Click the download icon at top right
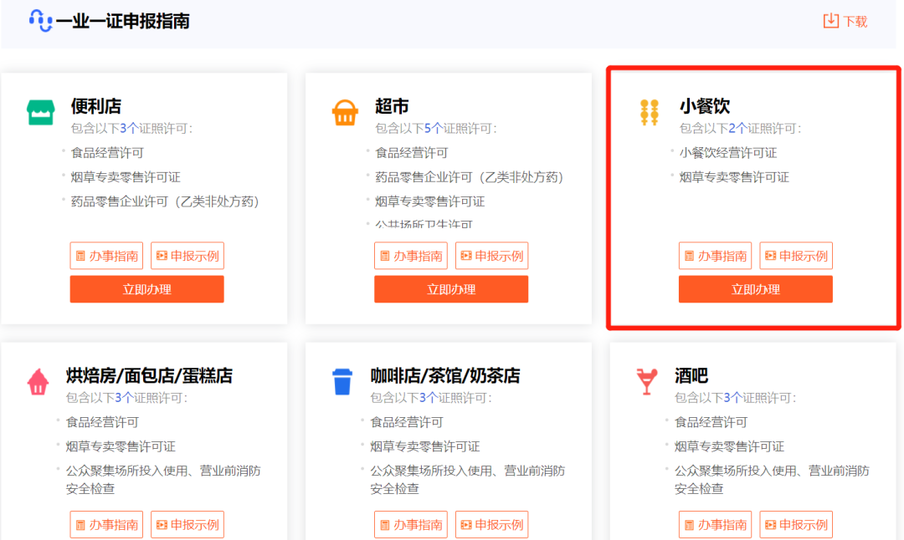Image resolution: width=904 pixels, height=540 pixels. 830,21
